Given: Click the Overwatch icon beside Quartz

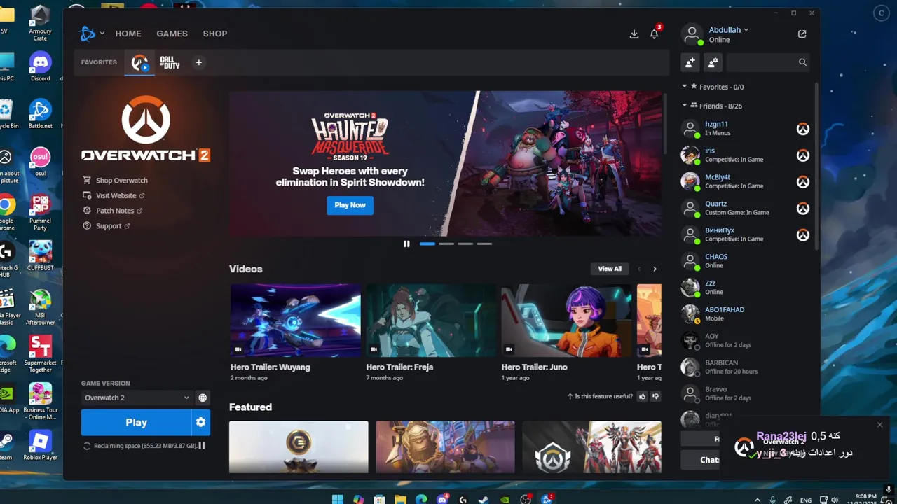Looking at the screenshot, I should pos(803,209).
